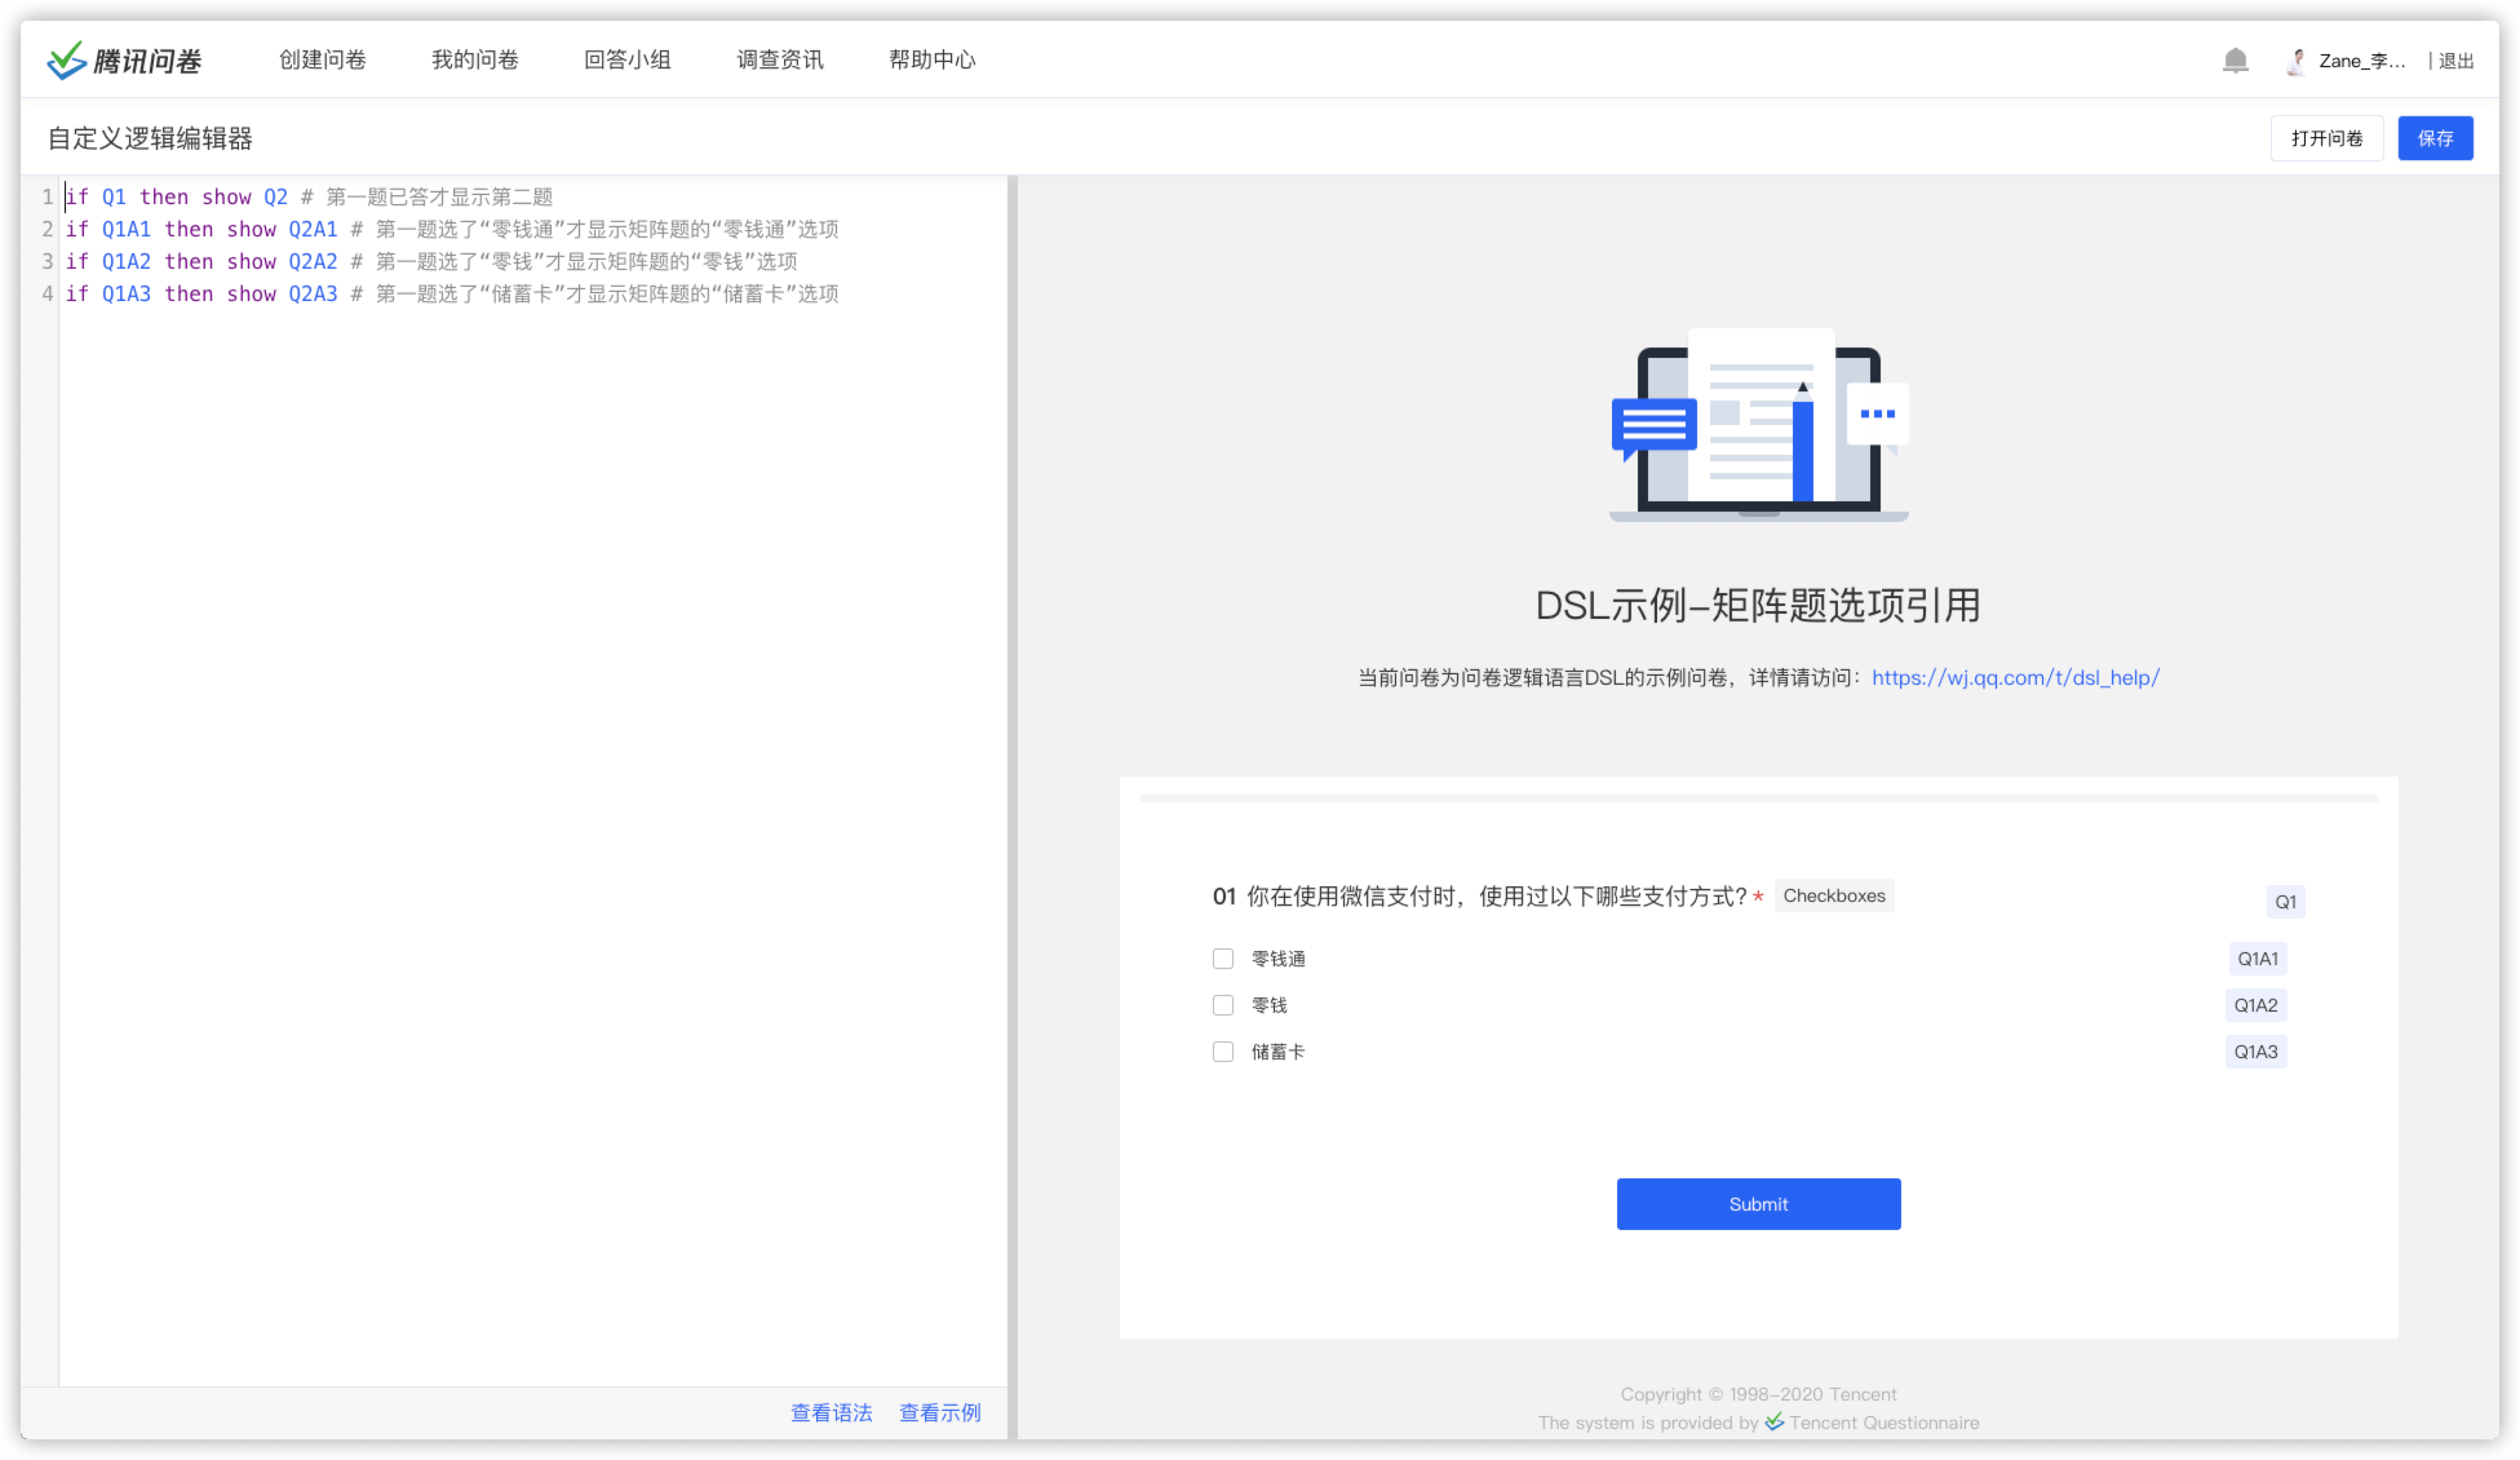Viewport: 2520px width, 1460px height.
Task: Click the Zane_李... username
Action: click(x=2362, y=61)
